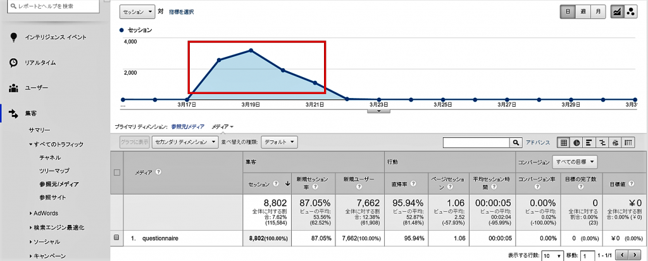
Task: Click the magnifier button beside the table search box
Action: click(516, 143)
